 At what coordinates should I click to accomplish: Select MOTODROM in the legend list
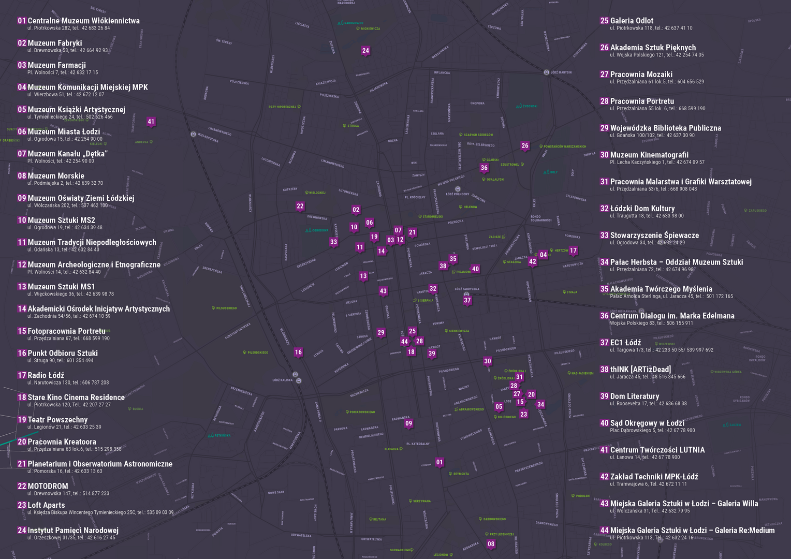[48, 487]
